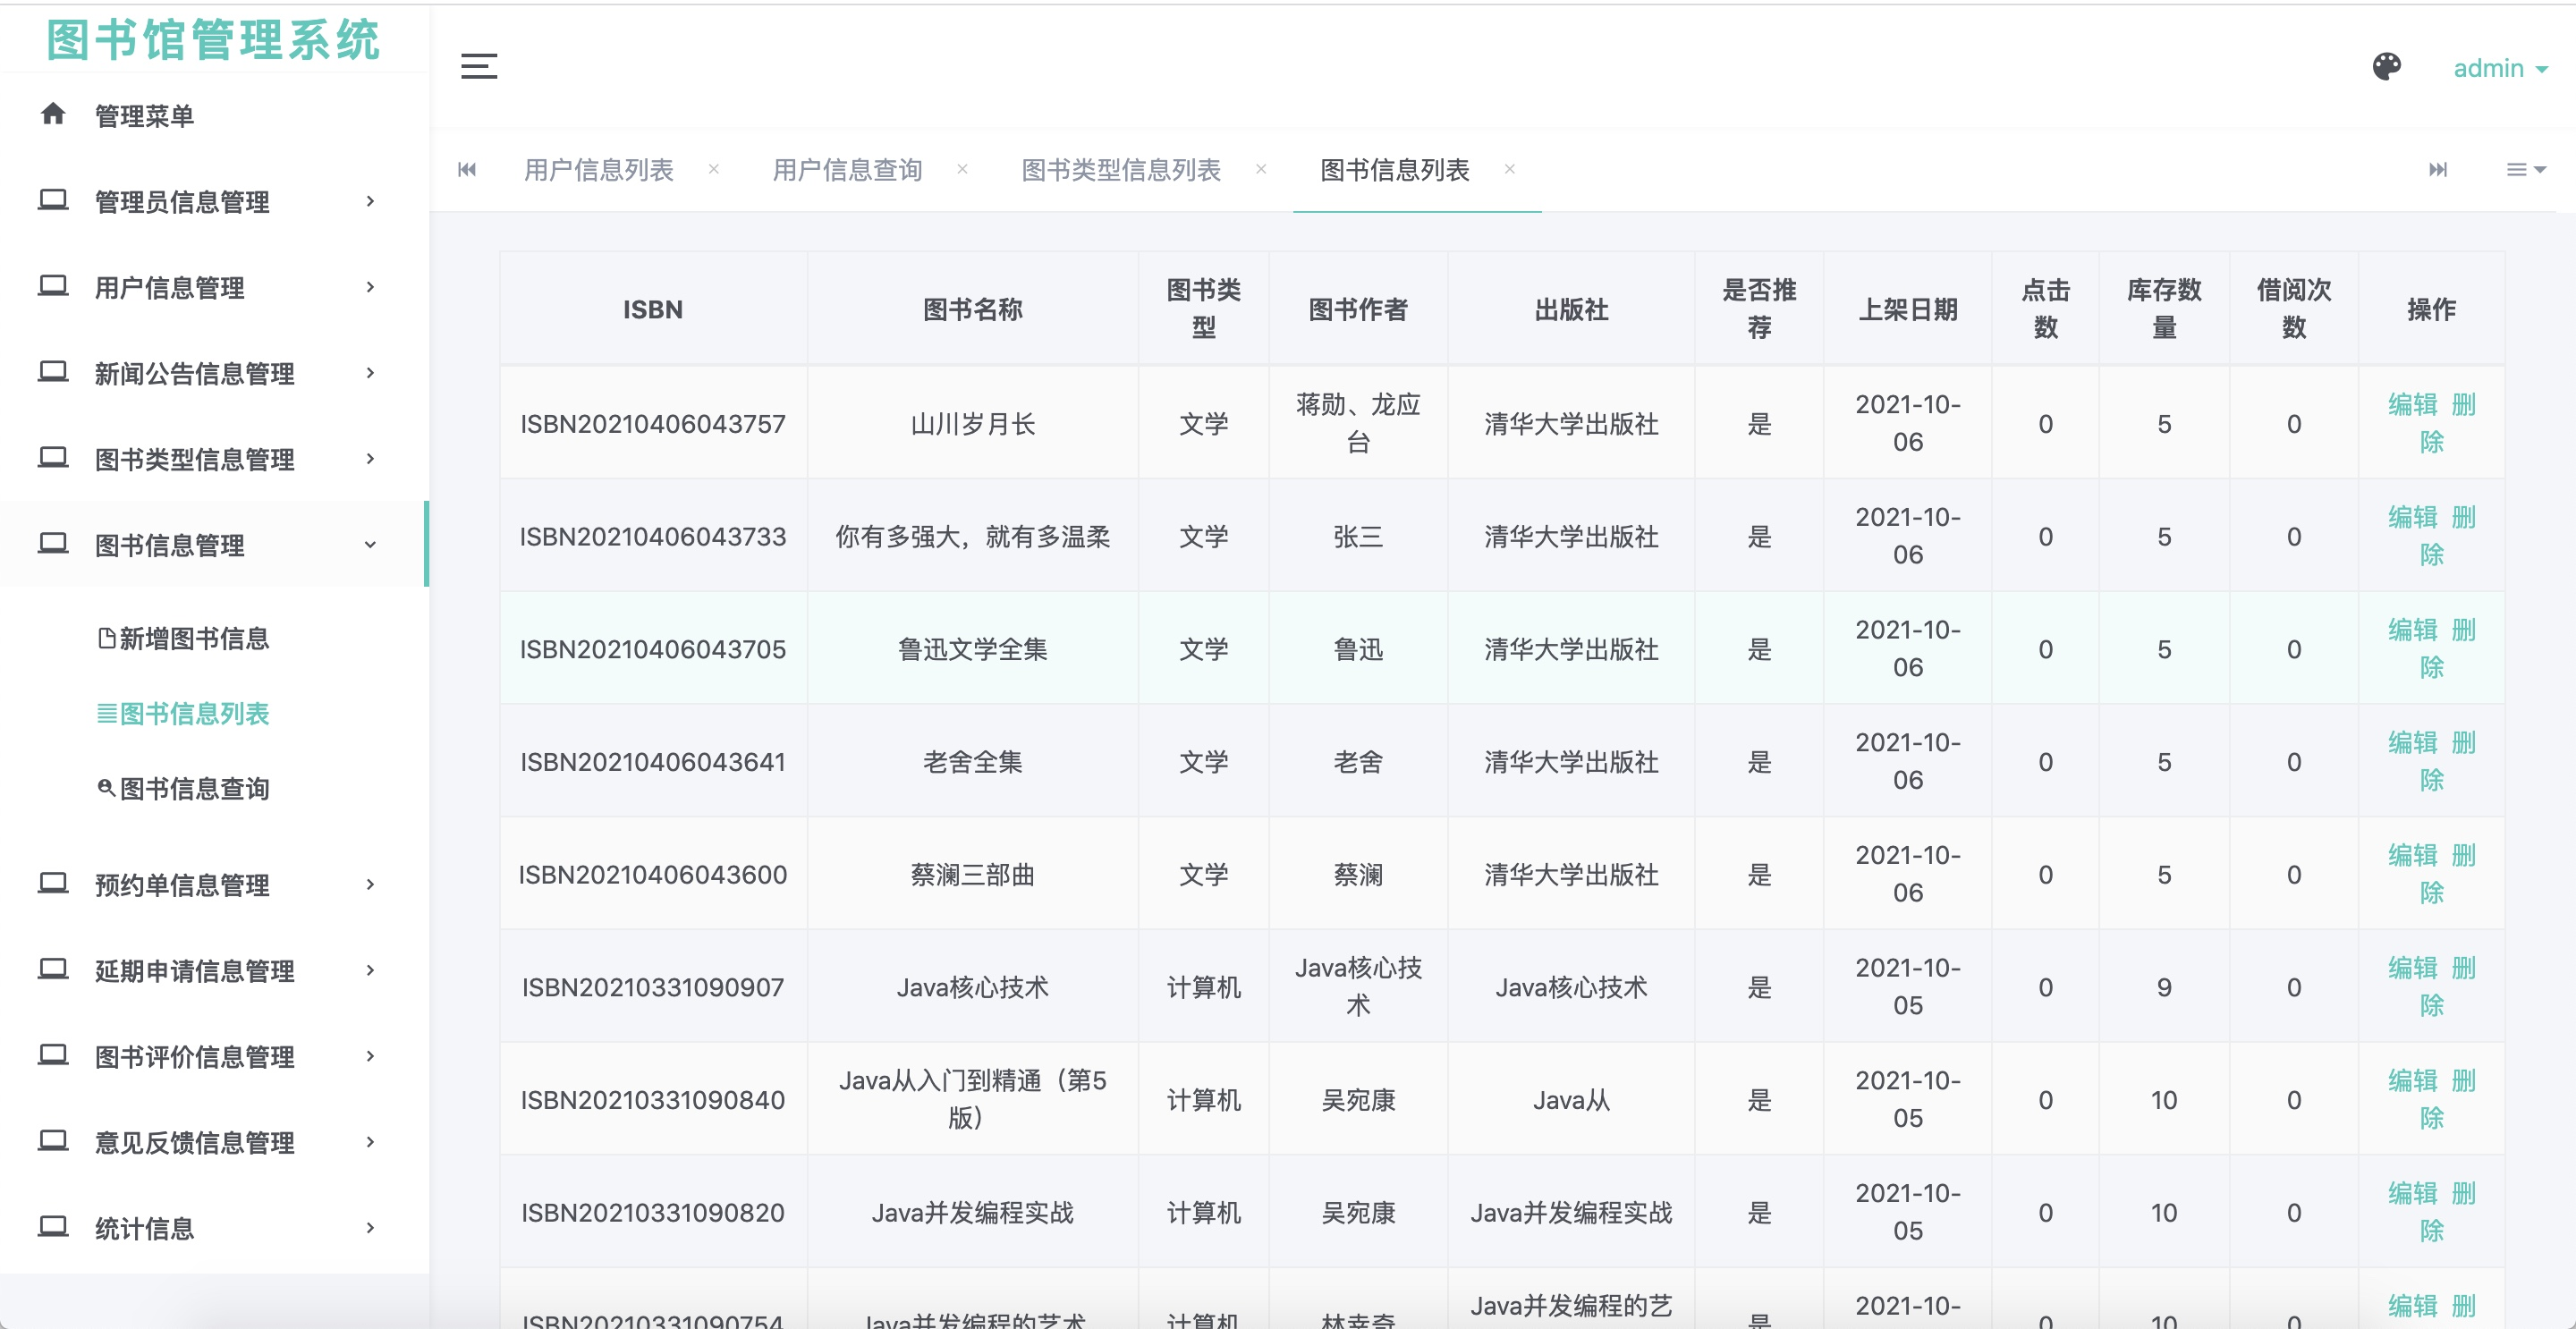Viewport: 2576px width, 1329px height.
Task: Click the file icon of 新增图书信息
Action: click(106, 638)
